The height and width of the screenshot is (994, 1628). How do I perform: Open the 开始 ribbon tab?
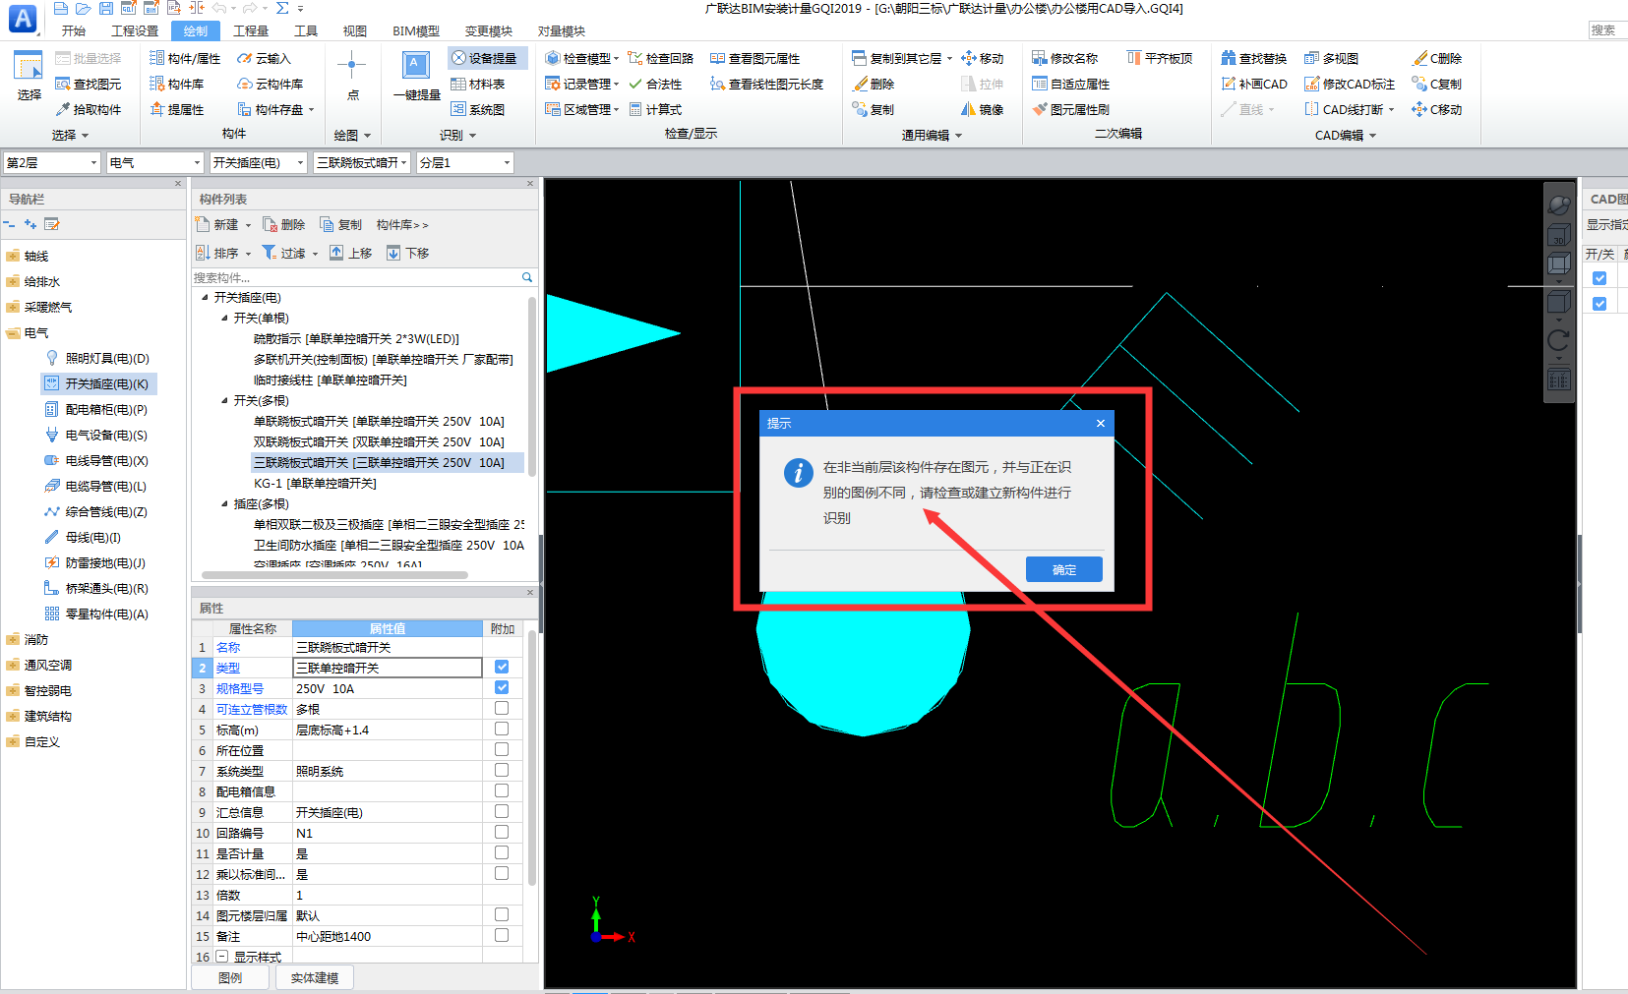coord(73,30)
